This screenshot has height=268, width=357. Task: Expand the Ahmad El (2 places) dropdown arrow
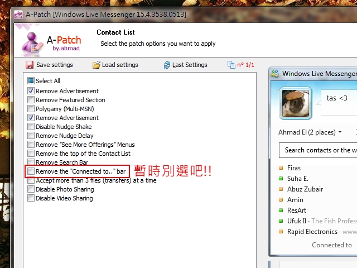(x=340, y=132)
